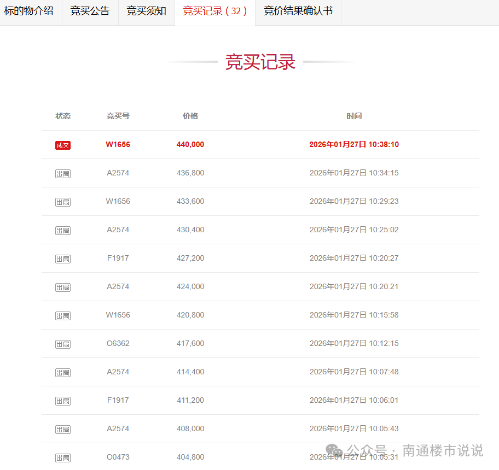
Task: Click 出局 badge beside the 411,200 bid
Action: tap(63, 401)
